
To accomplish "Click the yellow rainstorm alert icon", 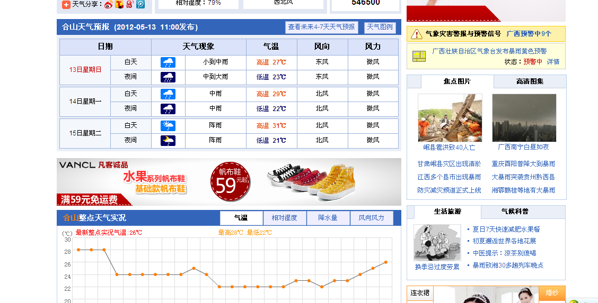I will coord(419,56).
